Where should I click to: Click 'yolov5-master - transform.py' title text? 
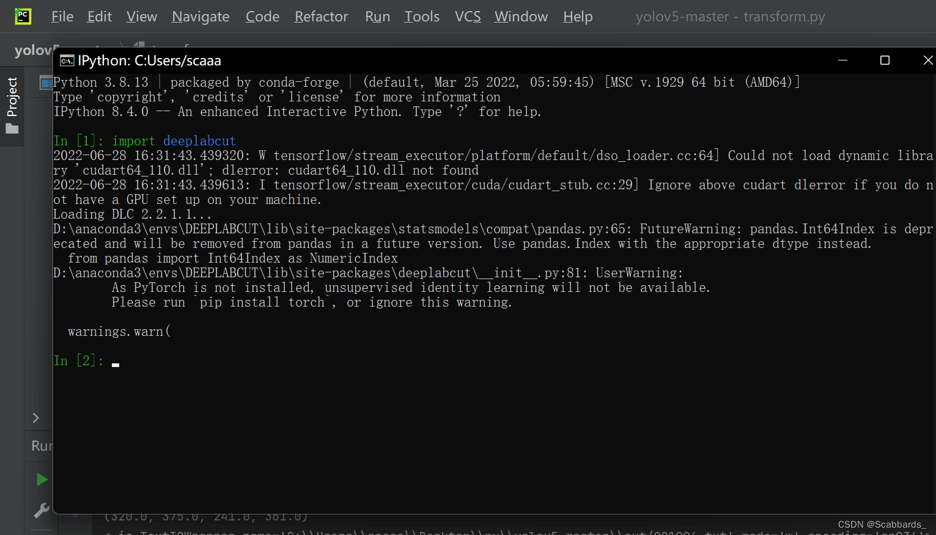coord(730,16)
